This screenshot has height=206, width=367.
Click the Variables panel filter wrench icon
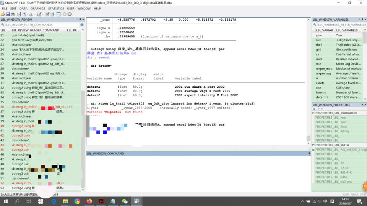coord(315,24)
